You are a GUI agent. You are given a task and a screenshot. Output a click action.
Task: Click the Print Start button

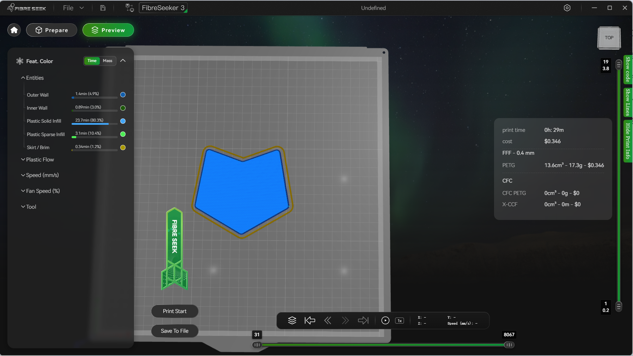pyautogui.click(x=175, y=311)
